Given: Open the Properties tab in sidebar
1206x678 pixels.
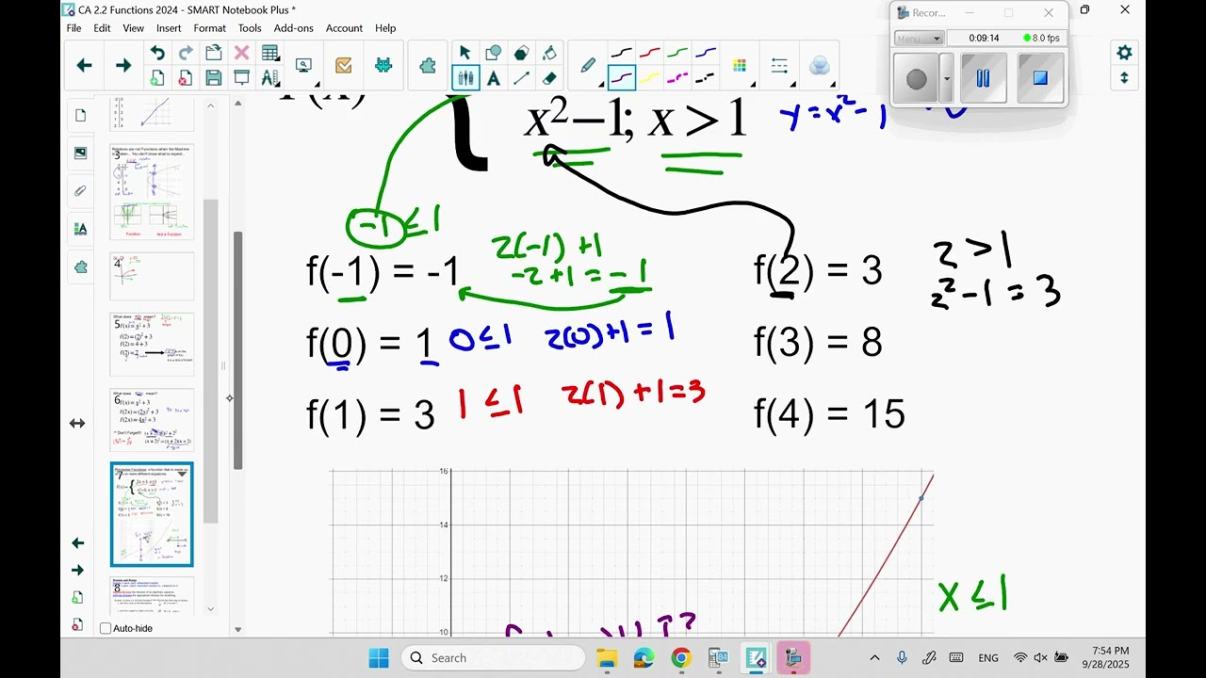Looking at the screenshot, I should pos(80,229).
